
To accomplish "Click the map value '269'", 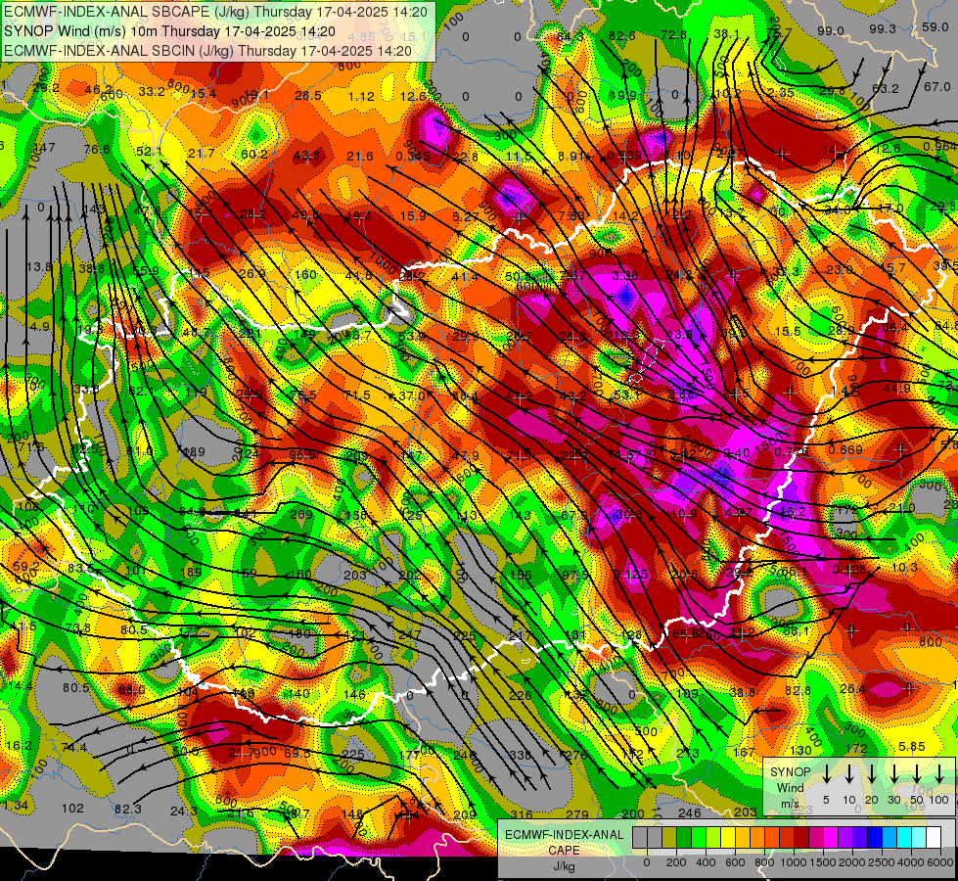I will (301, 514).
